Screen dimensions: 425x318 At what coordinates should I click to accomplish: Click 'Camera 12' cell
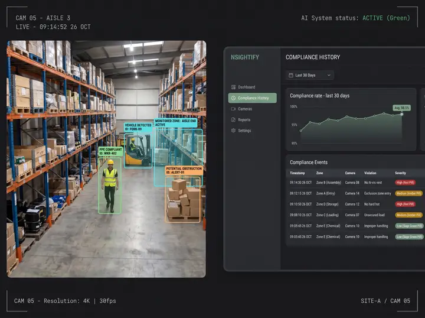click(352, 205)
